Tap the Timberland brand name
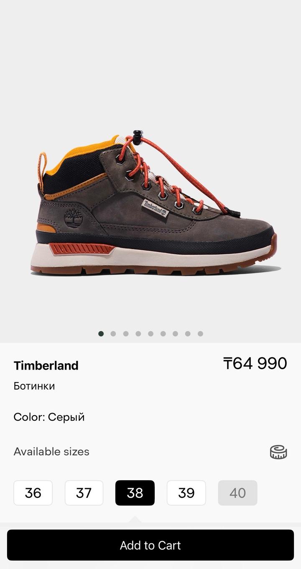 tap(46, 365)
